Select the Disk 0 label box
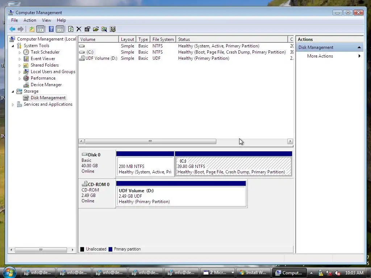Image resolution: width=371 pixels, height=278 pixels. (97, 163)
